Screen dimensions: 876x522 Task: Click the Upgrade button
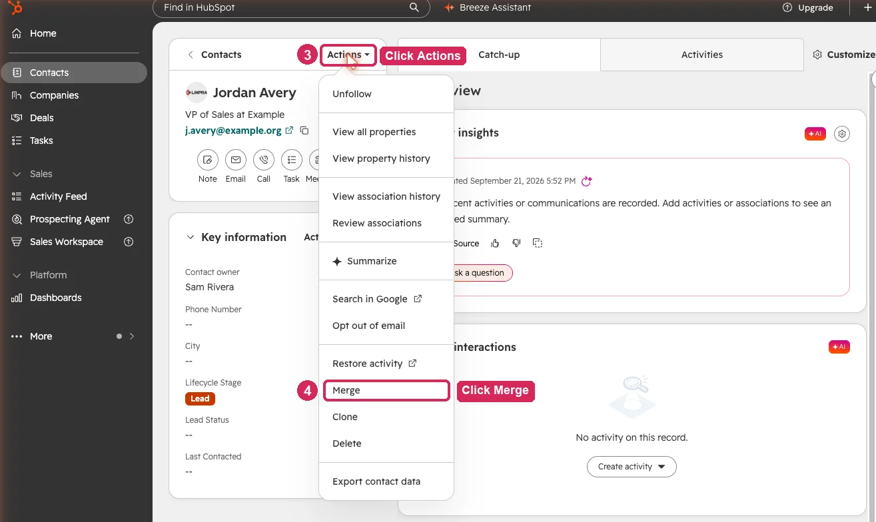[808, 7]
